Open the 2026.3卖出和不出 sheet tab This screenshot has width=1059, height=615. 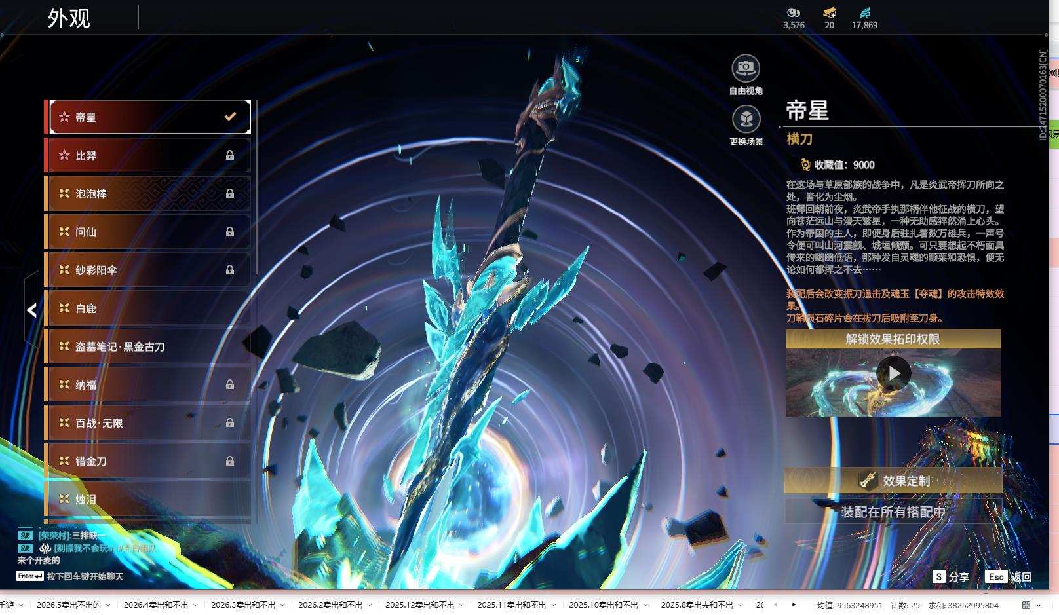pos(243,605)
